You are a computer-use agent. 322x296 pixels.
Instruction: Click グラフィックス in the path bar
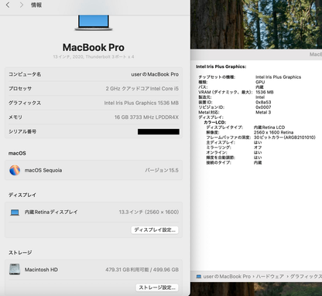306,277
